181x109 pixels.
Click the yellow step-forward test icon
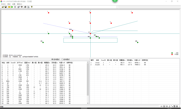[9, 7]
